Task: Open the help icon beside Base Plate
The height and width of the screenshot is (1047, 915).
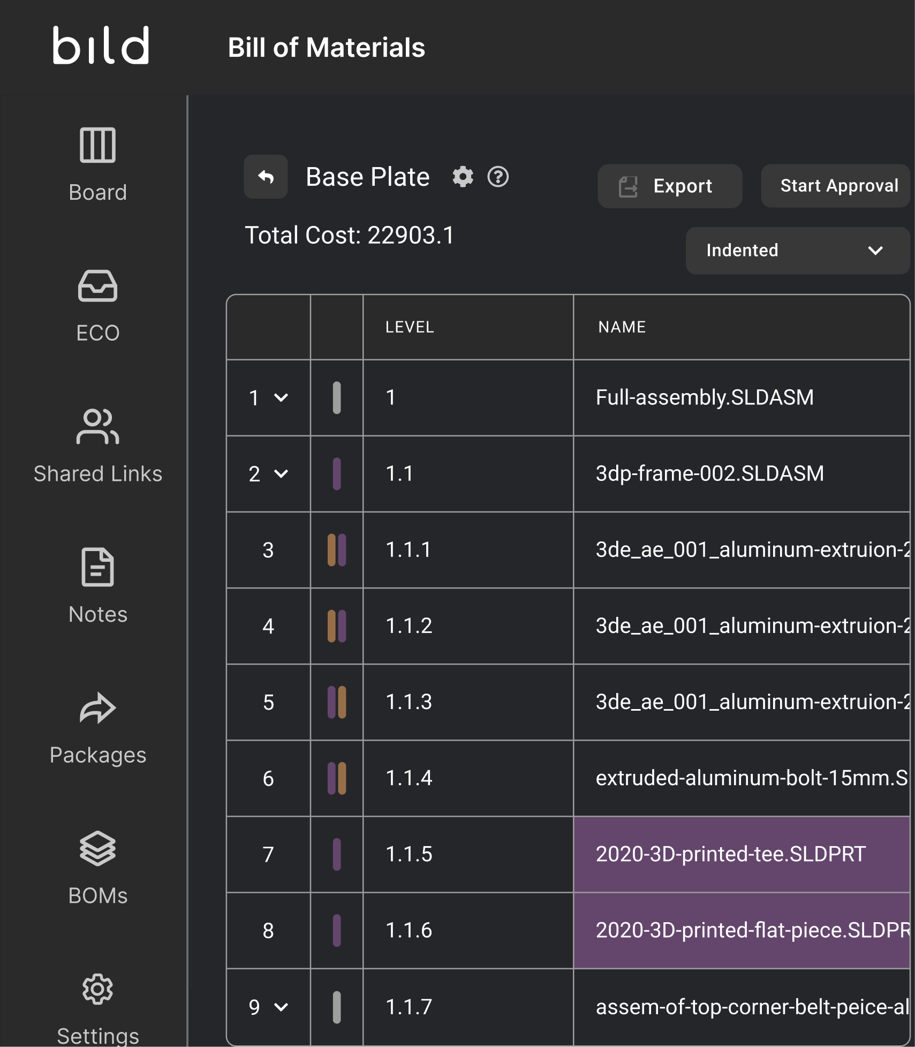Action: [498, 177]
